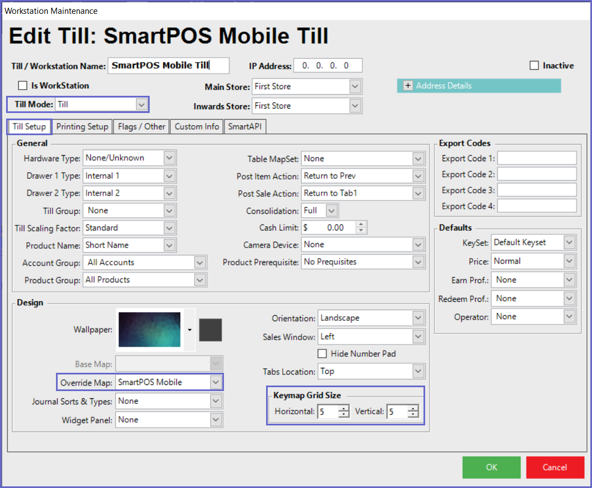Viewport: 592px width, 488px height.
Task: Open the KeySet dropdown
Action: pos(569,242)
